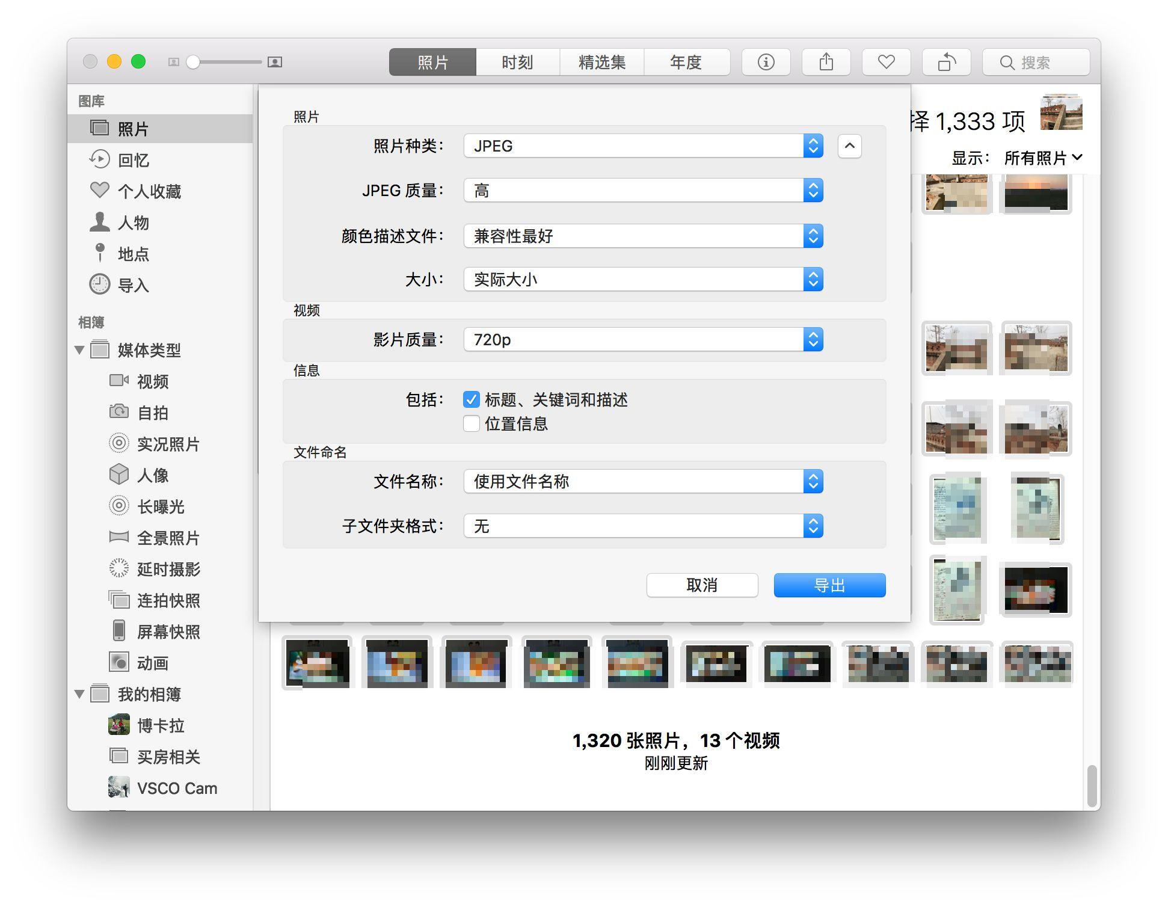Open 动画 animated album
Image resolution: width=1168 pixels, height=907 pixels.
(x=159, y=663)
